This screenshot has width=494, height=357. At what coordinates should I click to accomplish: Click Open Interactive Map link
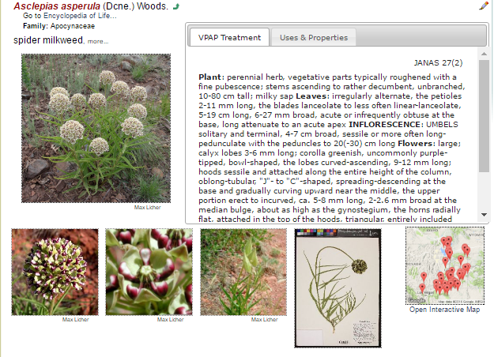(444, 310)
